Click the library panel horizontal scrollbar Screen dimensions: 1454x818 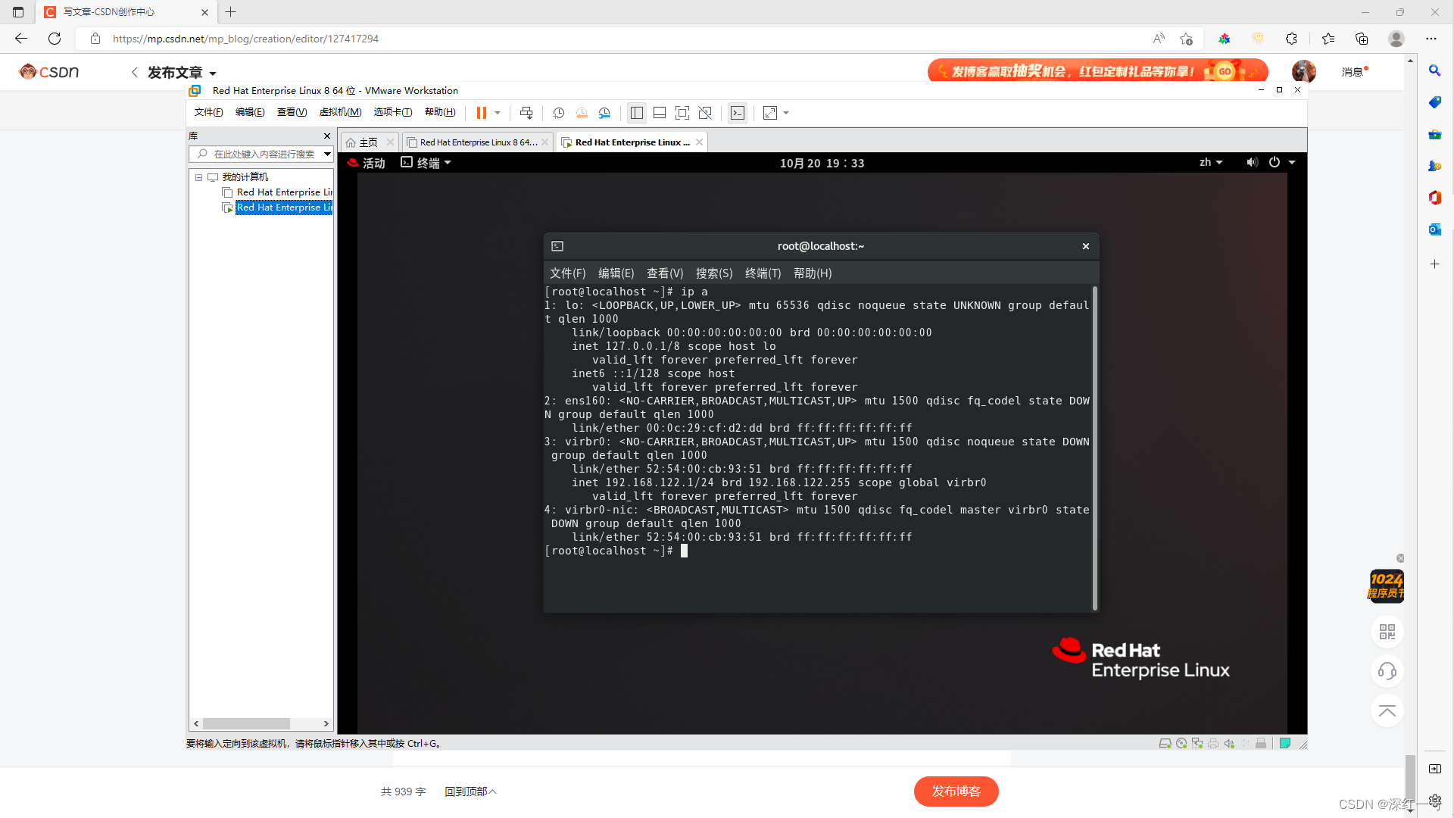(246, 723)
